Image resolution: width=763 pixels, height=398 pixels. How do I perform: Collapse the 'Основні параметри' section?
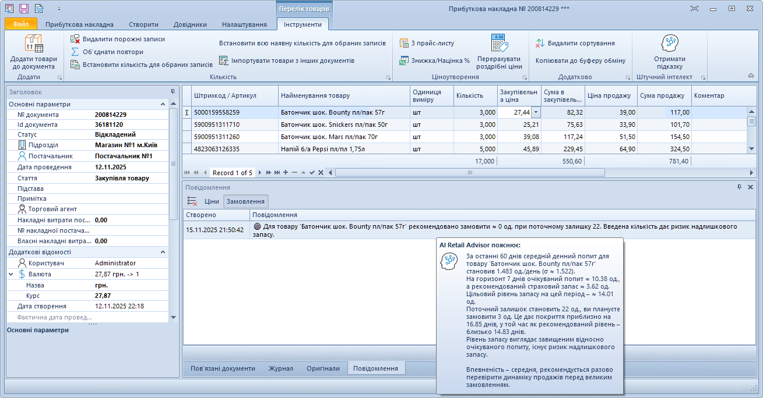point(163,104)
